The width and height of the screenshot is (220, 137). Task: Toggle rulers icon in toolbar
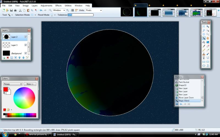(x=77, y=10)
